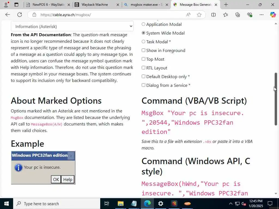Image resolution: width=279 pixels, height=209 pixels.
Task: Open Settings gear on the taskbar
Action: (x=161, y=204)
